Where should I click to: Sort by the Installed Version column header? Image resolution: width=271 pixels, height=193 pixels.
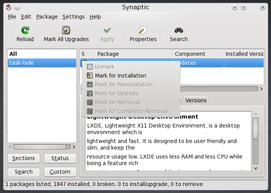point(244,54)
